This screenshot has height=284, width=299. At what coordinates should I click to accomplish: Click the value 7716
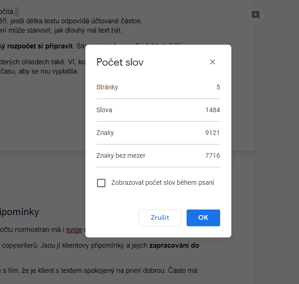[212, 156]
